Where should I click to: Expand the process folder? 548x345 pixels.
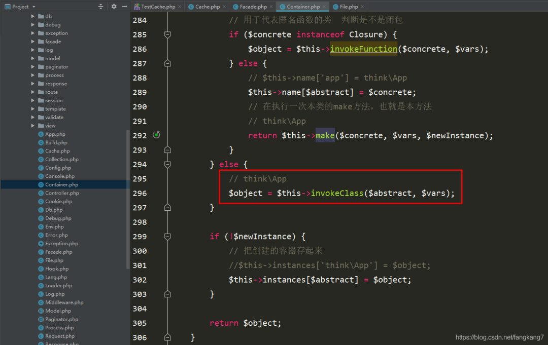coord(32,75)
